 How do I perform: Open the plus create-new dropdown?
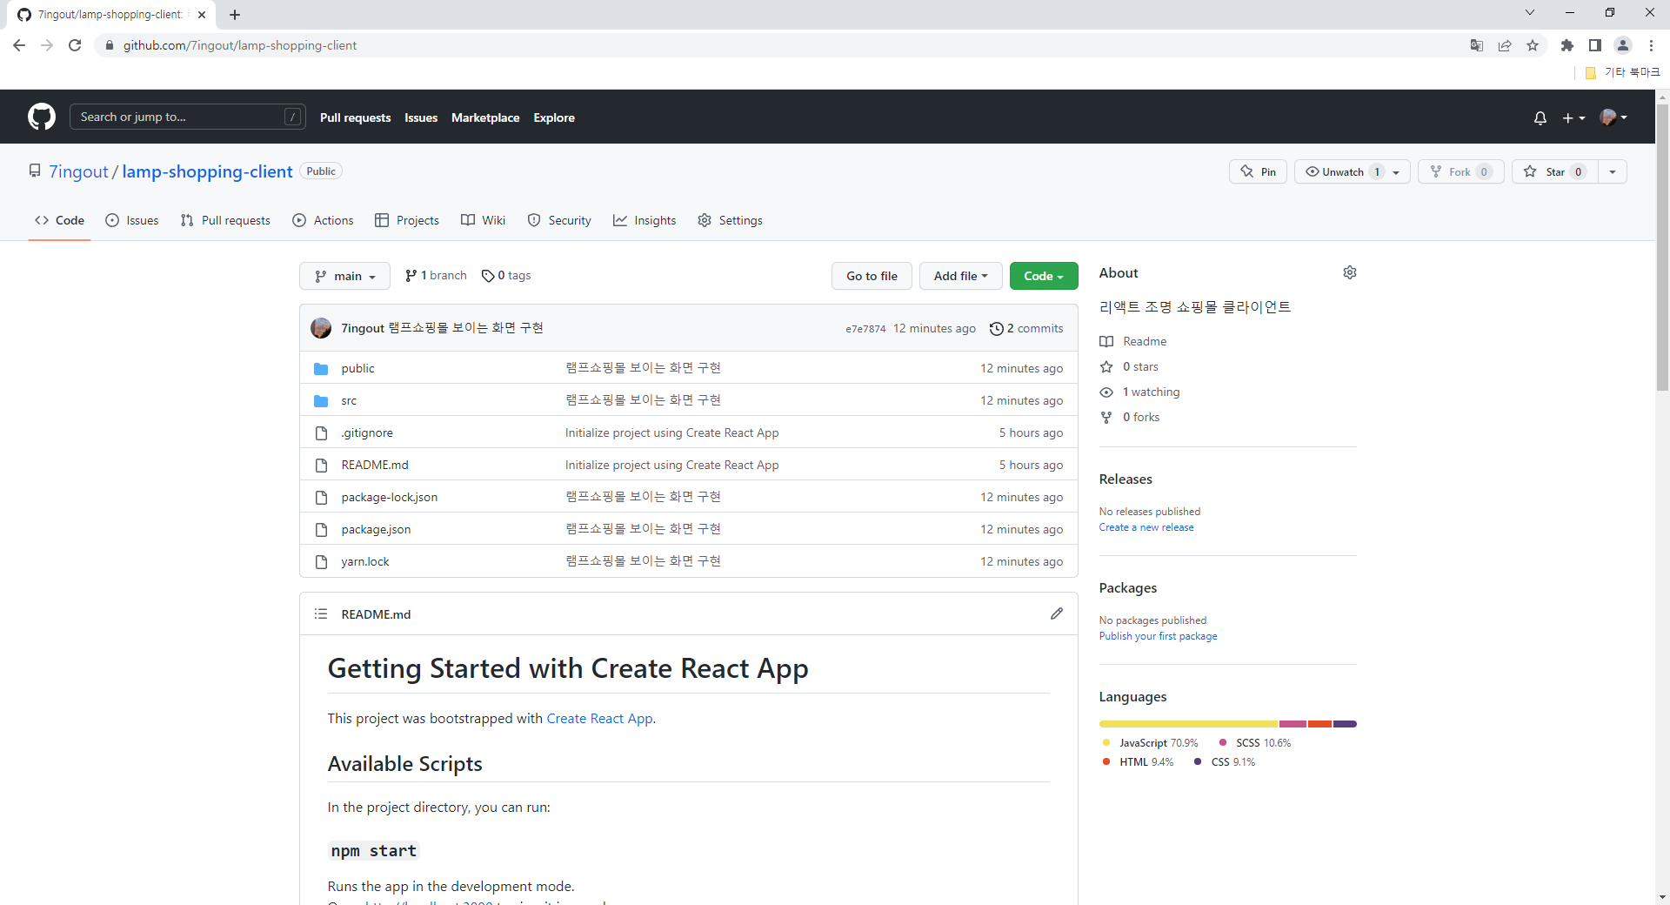[1573, 117]
